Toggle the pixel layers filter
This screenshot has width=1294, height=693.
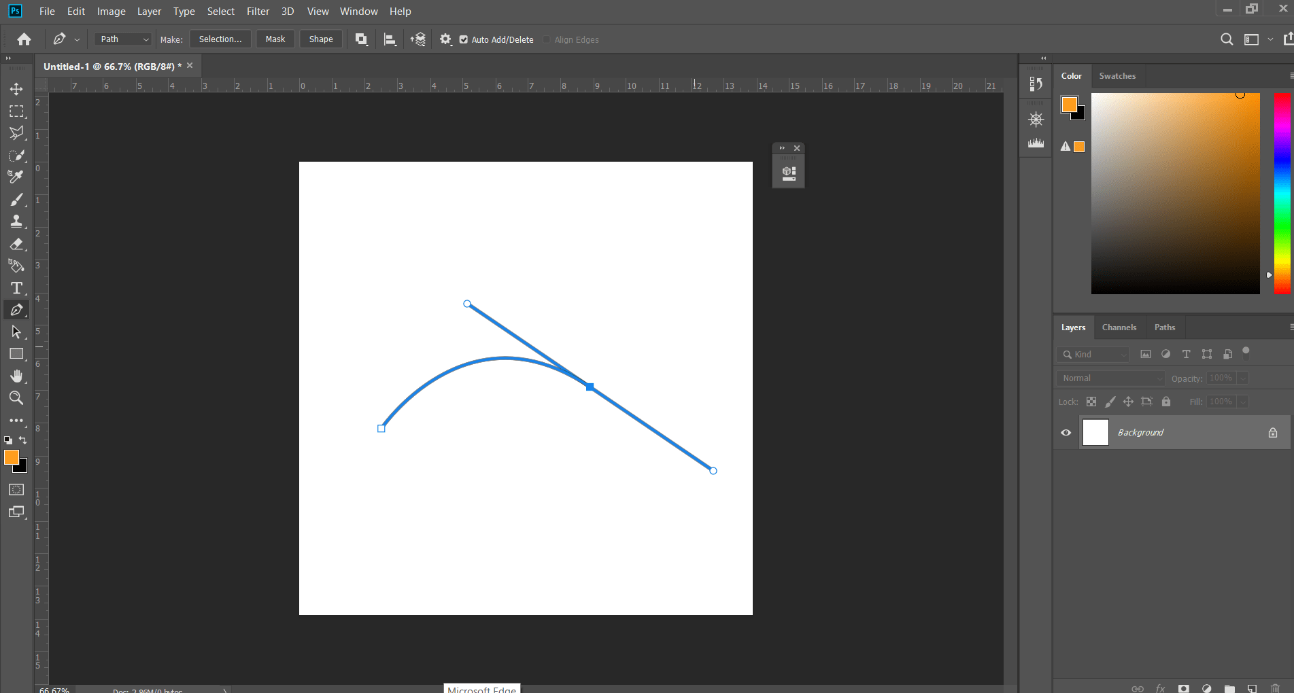(1146, 354)
